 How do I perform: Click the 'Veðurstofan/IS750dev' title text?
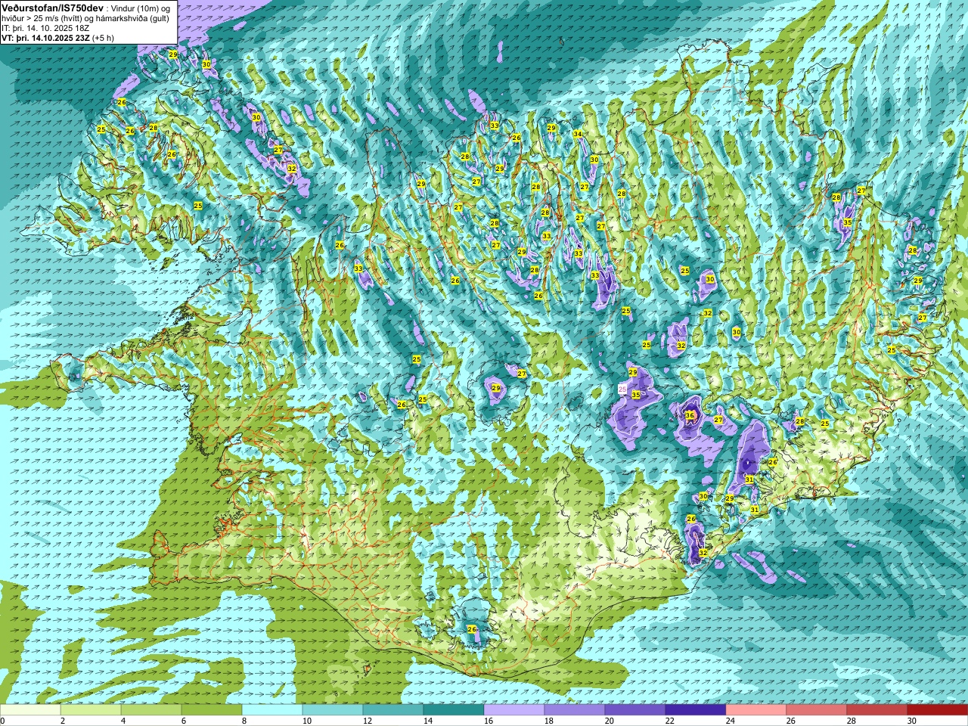point(52,8)
